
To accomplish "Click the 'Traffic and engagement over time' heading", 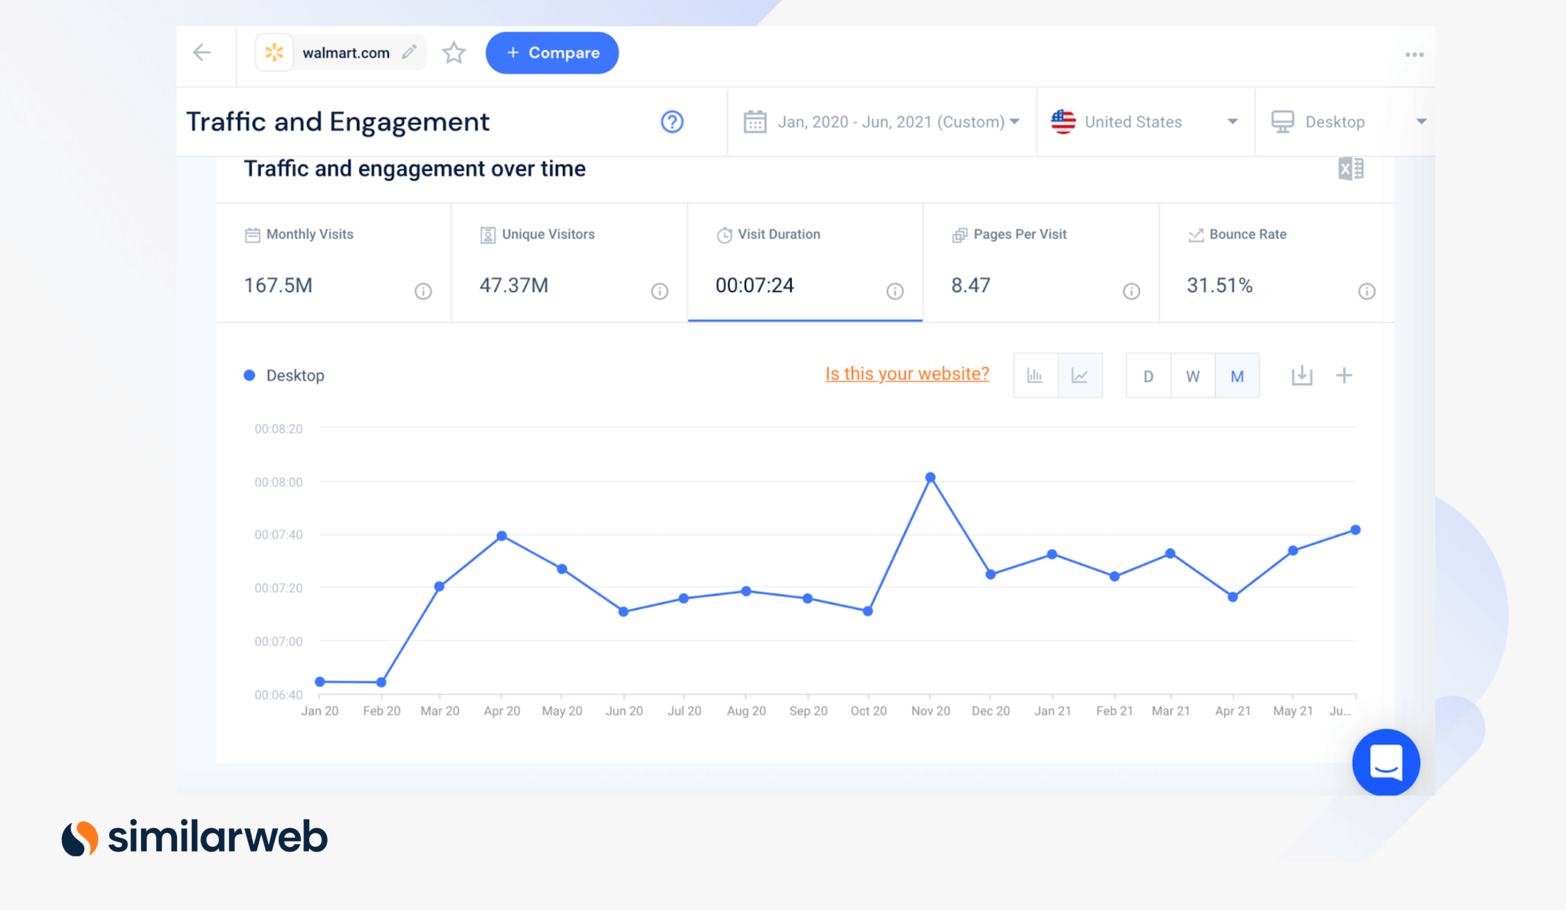I will (x=415, y=168).
